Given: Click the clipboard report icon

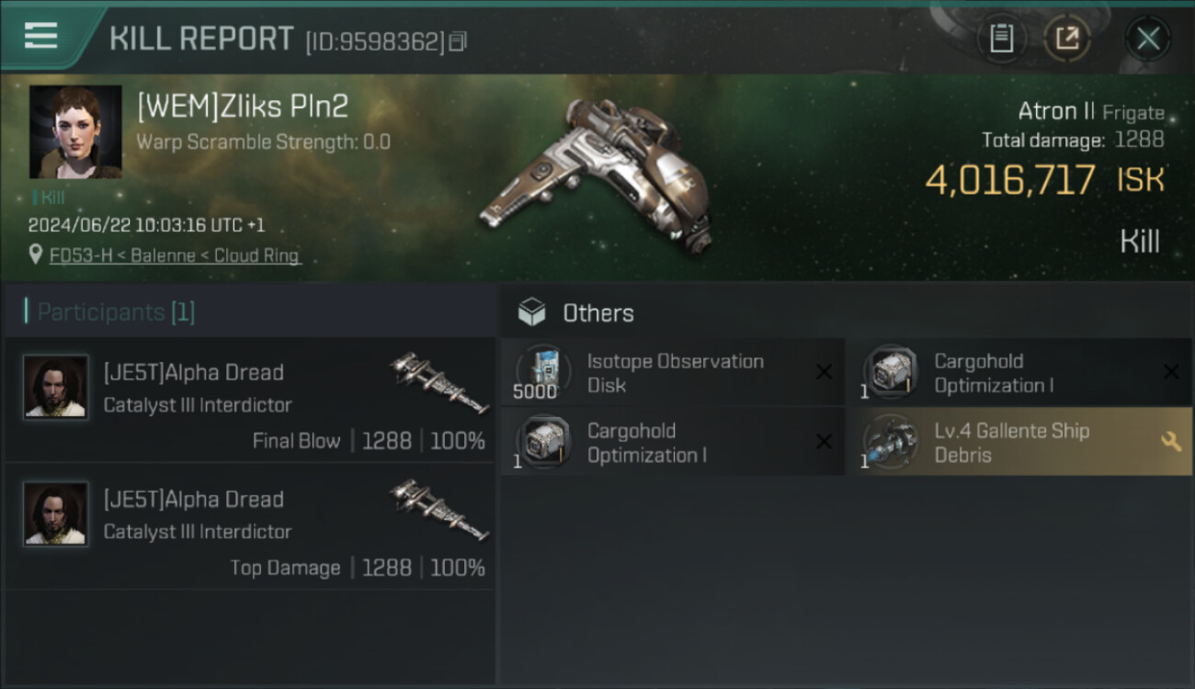Looking at the screenshot, I should tap(1000, 39).
